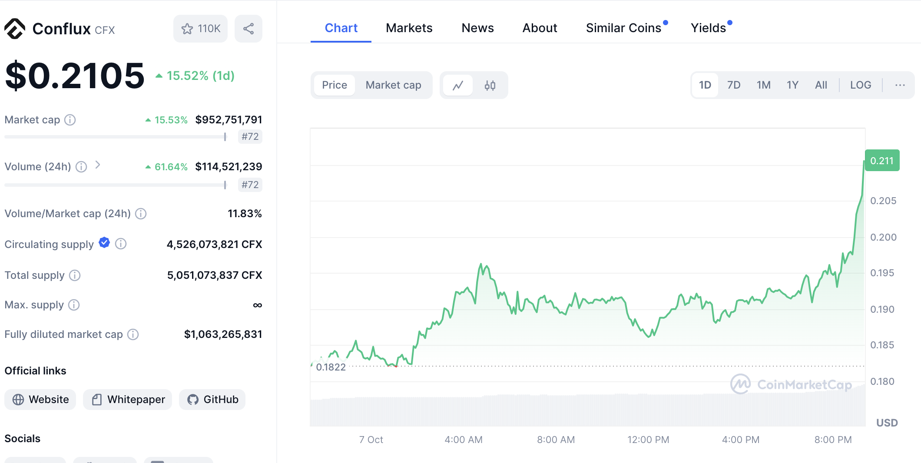Click the 15.52% (1d) change text
The image size is (921, 463).
point(195,76)
